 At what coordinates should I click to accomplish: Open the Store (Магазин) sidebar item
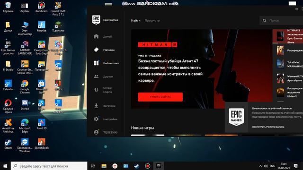(x=105, y=50)
